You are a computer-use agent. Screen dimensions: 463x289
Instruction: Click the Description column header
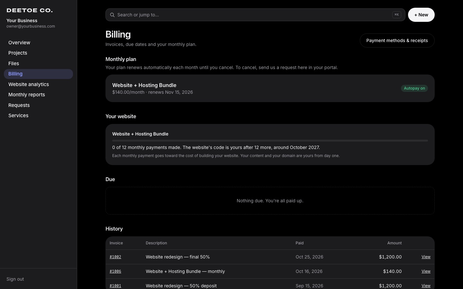tap(156, 243)
